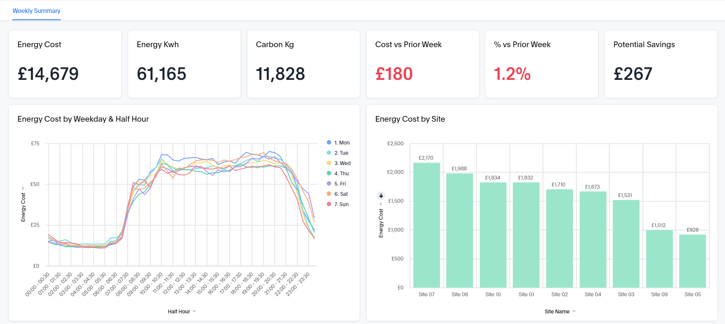
Task: Click the 61,165 Energy Kwh value
Action: pos(161,74)
